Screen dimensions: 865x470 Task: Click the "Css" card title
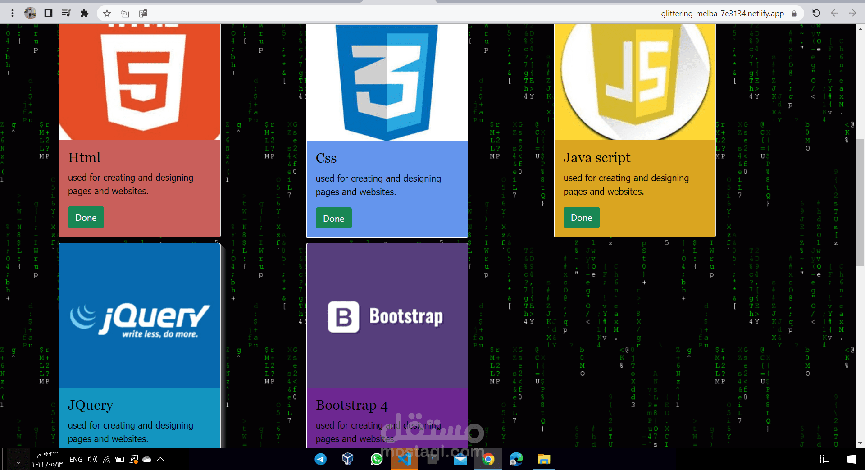tap(326, 158)
